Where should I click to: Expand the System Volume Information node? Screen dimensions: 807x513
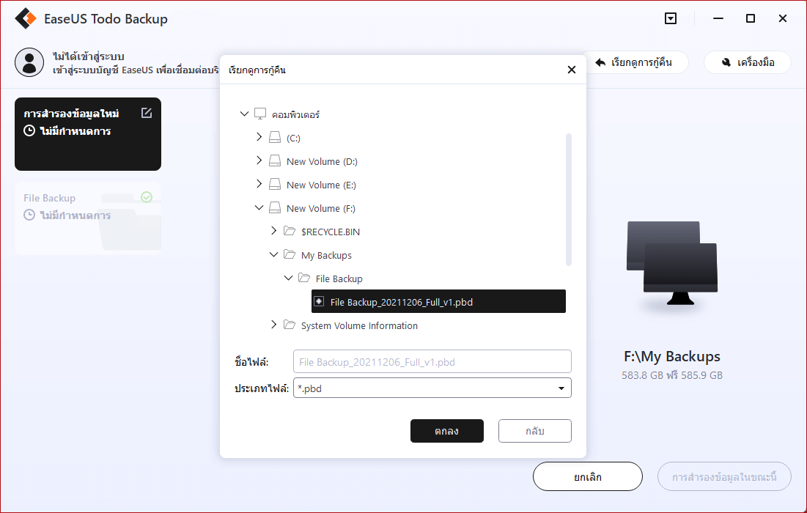tap(274, 325)
